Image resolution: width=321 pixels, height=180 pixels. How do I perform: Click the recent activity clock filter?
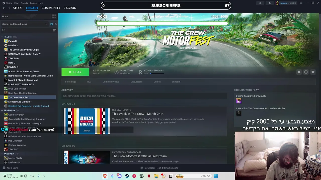click(51, 24)
